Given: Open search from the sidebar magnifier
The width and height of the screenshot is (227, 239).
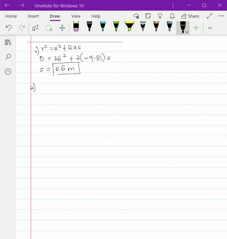Looking at the screenshot, I should click(x=8, y=57).
